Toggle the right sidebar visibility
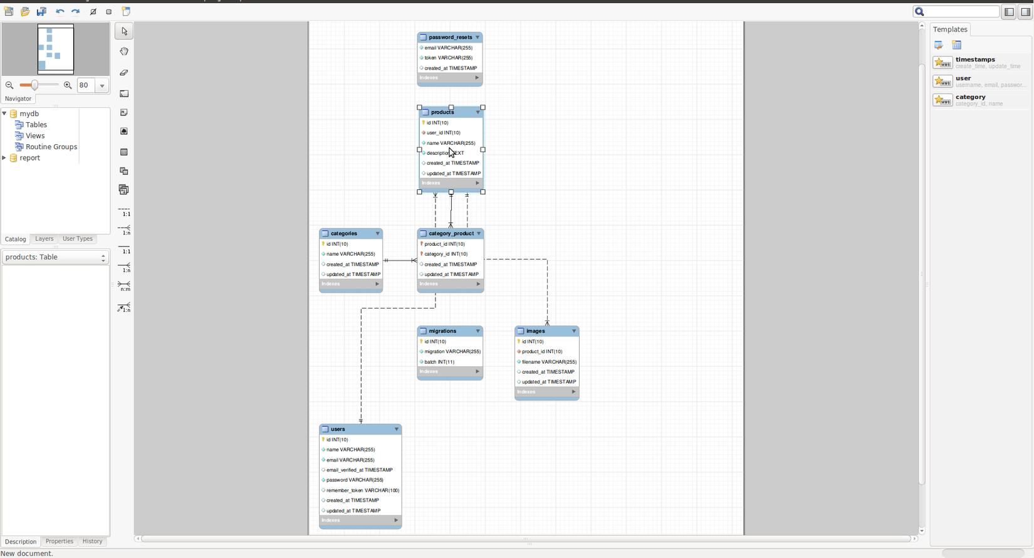Image resolution: width=1034 pixels, height=558 pixels. tap(1026, 11)
